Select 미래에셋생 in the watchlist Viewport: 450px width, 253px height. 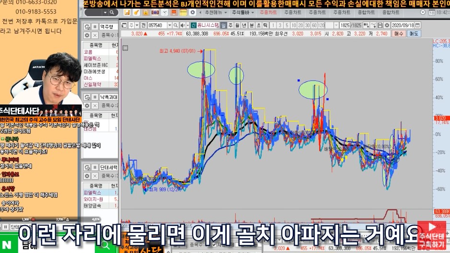95,71
